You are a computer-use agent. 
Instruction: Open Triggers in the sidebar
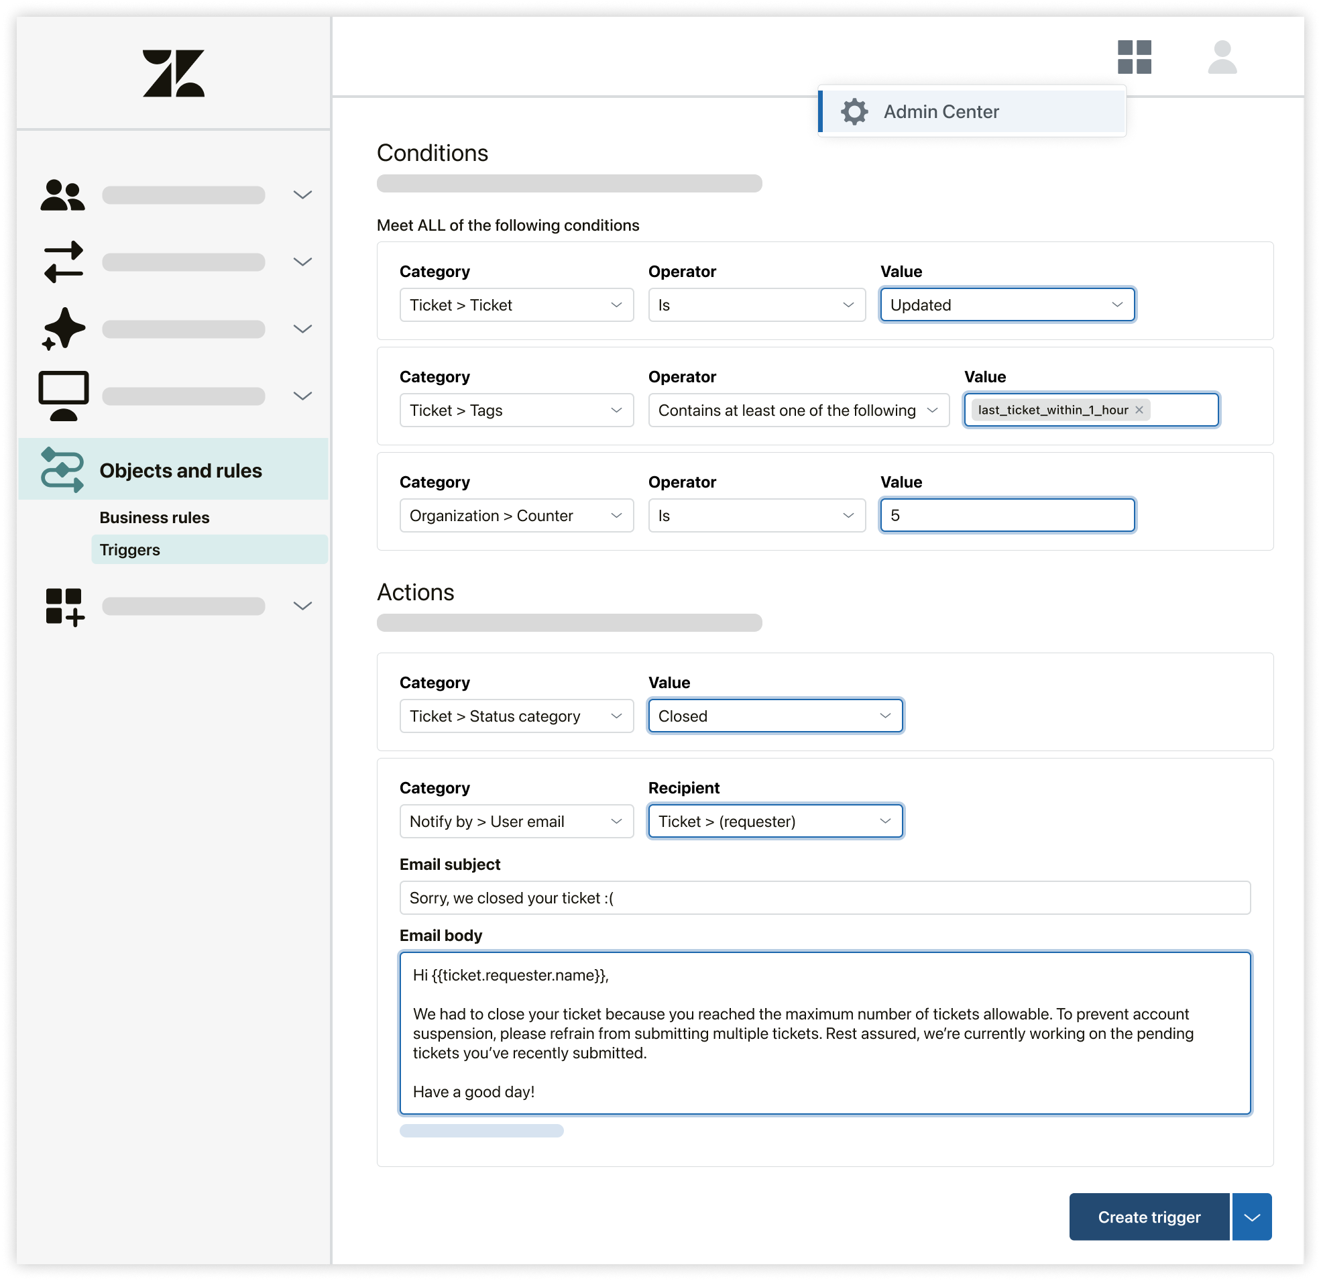click(x=130, y=549)
